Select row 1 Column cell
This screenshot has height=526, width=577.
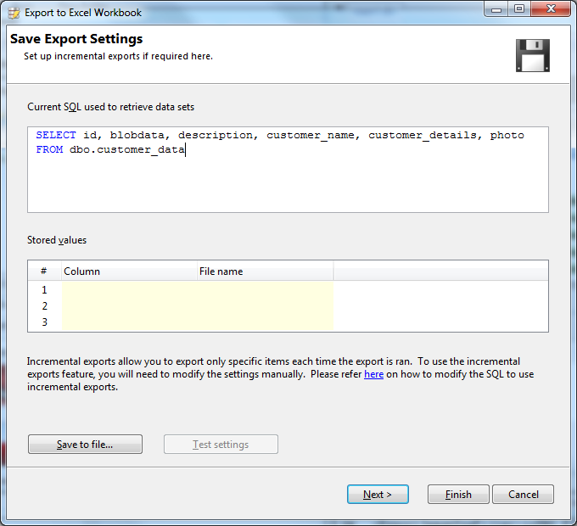pyautogui.click(x=129, y=290)
